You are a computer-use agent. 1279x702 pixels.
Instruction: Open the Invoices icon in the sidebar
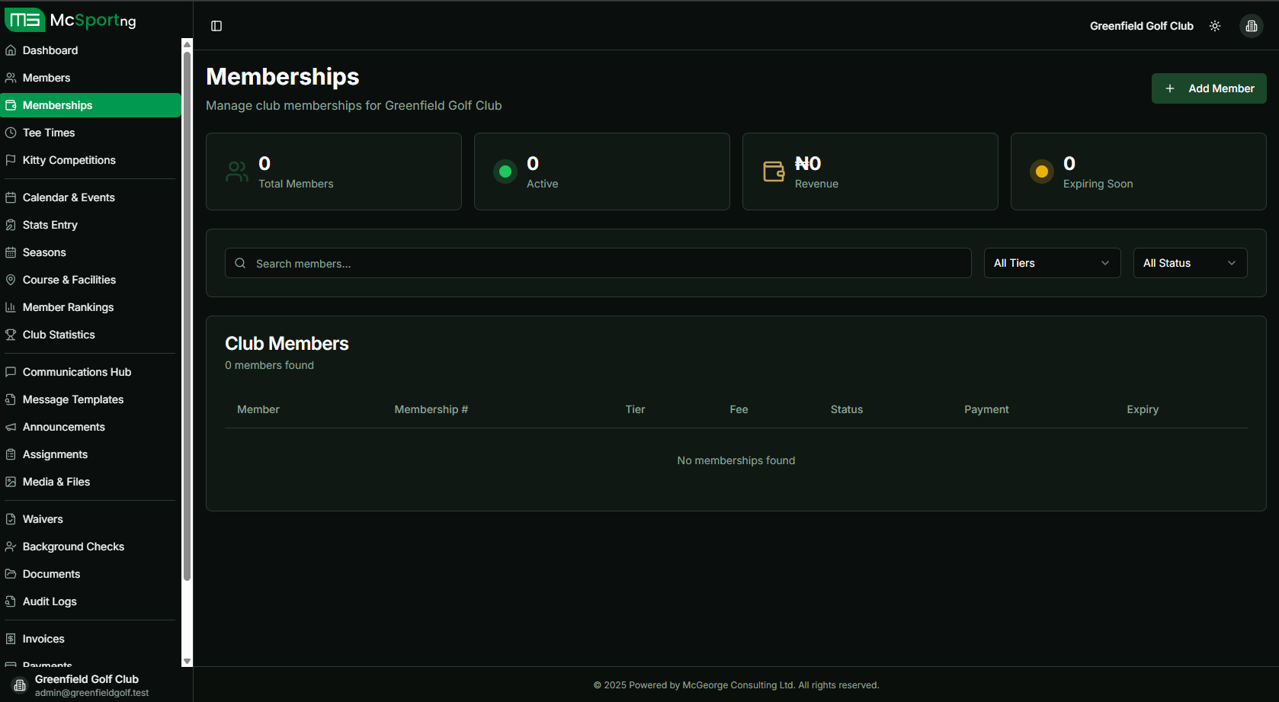pos(11,639)
